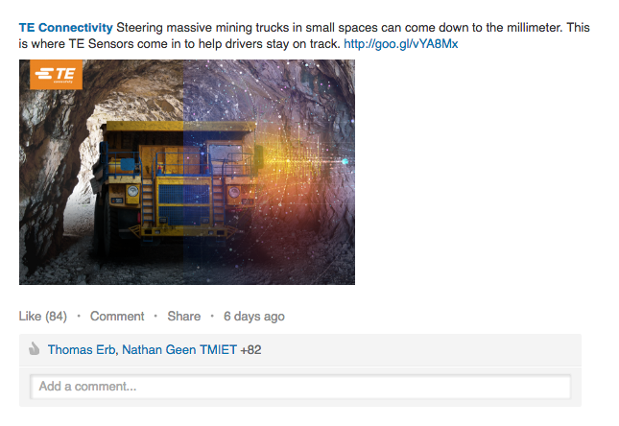Image resolution: width=619 pixels, height=426 pixels.
Task: View Nathan Geen TMIET's profile
Action: (179, 350)
